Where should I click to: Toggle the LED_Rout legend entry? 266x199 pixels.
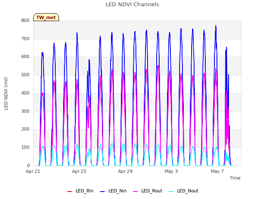coord(148,191)
